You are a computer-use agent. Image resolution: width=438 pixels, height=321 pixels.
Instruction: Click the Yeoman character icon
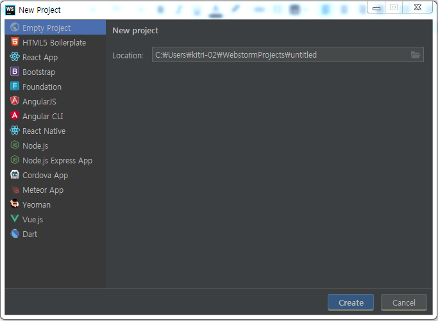pos(15,204)
